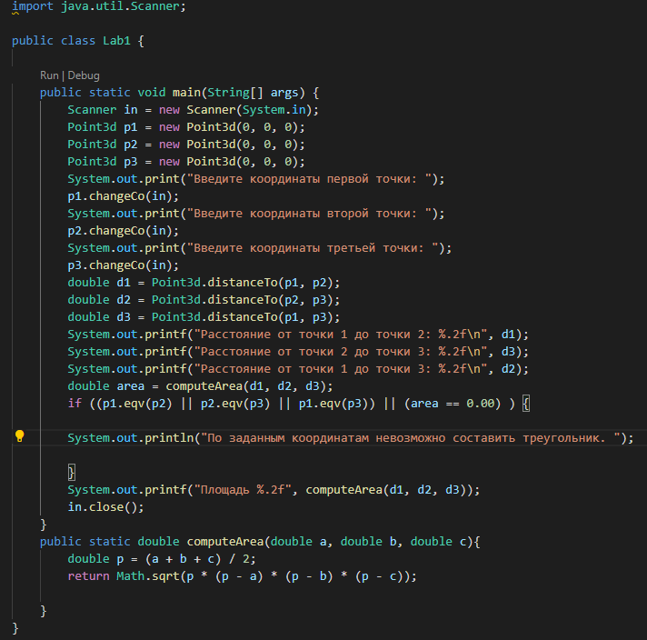
Task: Click the 'return Math.sqrt' line
Action: (243, 576)
